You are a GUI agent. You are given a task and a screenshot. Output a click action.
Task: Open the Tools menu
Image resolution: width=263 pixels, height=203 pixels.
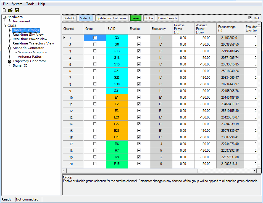(x=30, y=4)
